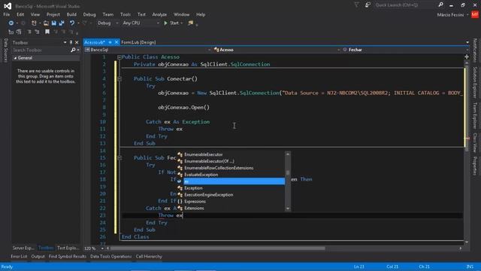This screenshot has width=481, height=271.
Task: Click the notifications flag filter icon
Action: (x=356, y=5)
